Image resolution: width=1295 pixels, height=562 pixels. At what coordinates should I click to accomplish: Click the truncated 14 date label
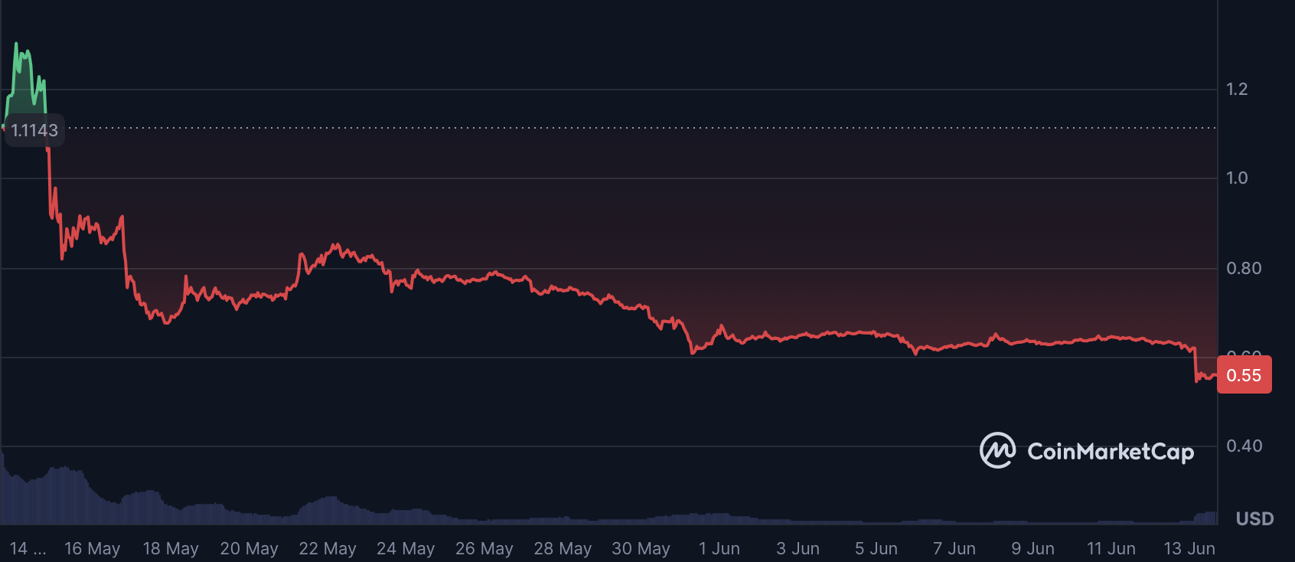coord(28,549)
